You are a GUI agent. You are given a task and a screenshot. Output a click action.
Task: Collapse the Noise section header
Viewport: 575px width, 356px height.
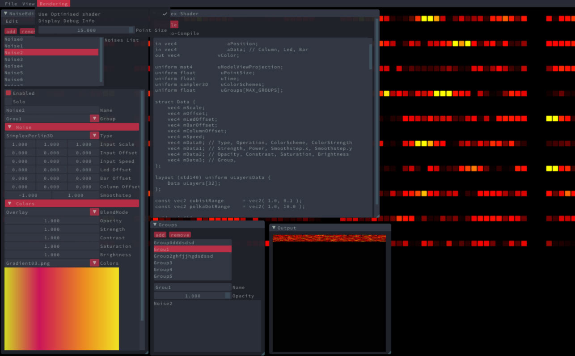click(72, 127)
